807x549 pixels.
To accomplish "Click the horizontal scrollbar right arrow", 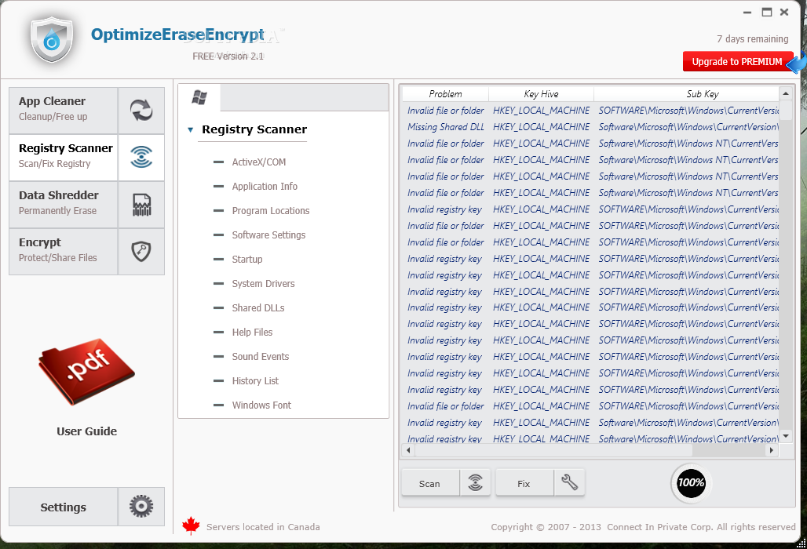I will pos(771,450).
